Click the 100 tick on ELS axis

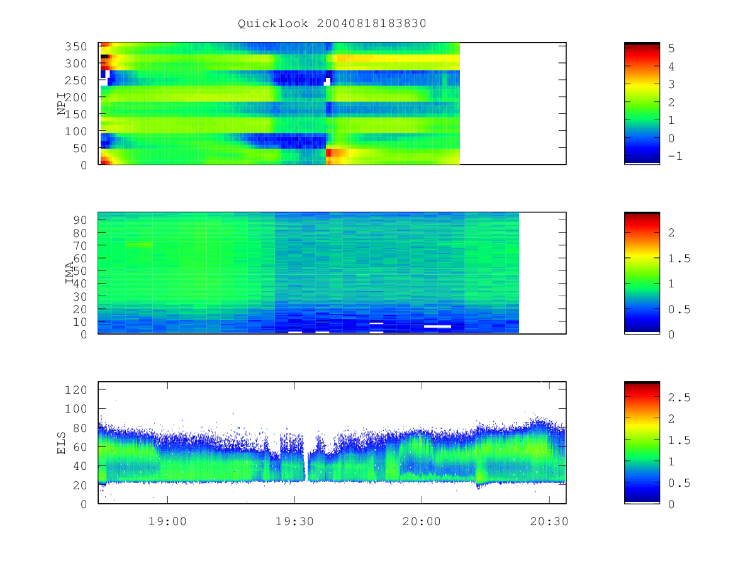(77, 409)
